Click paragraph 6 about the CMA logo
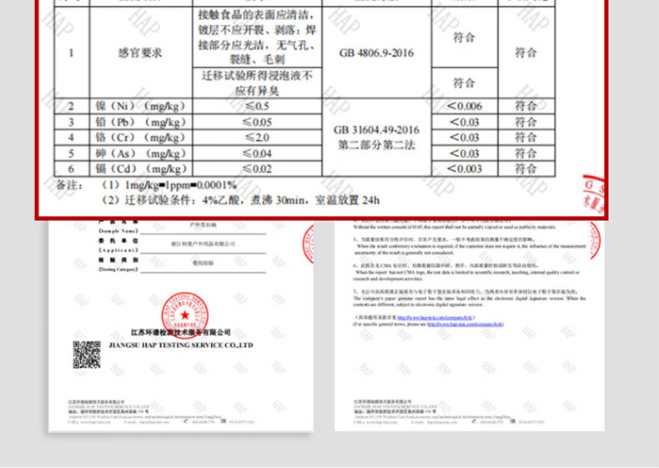659x468 pixels. click(466, 272)
